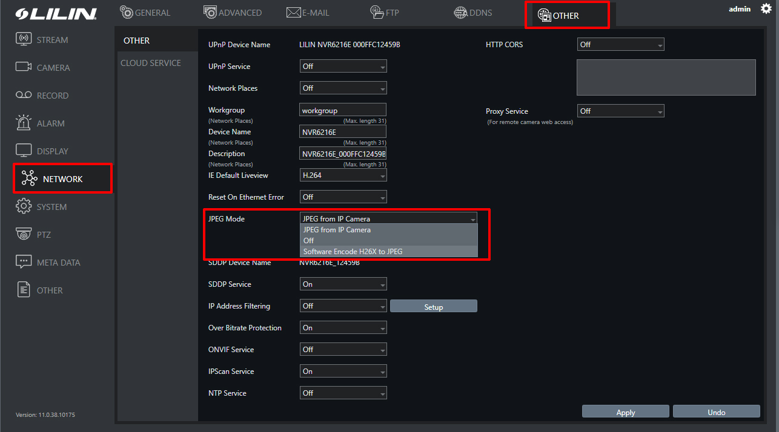Switch to the E-MAIL tab
Screen dimensions: 779x432
[310, 13]
